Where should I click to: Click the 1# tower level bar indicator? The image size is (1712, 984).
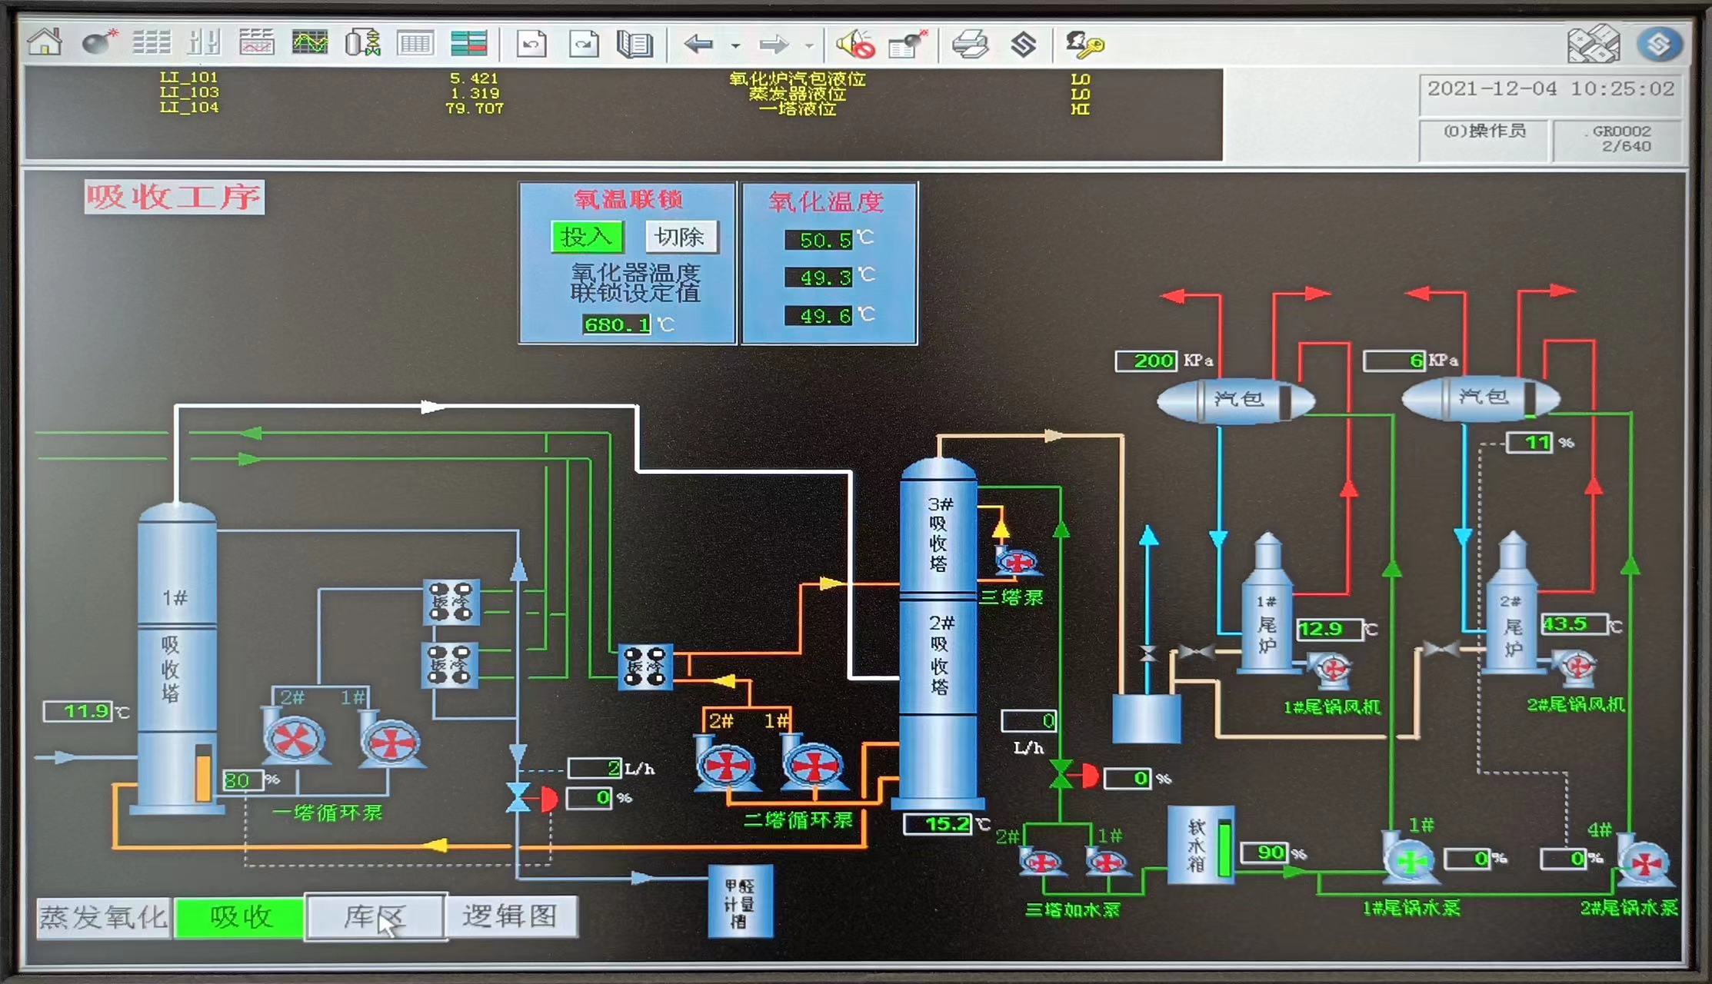click(203, 773)
